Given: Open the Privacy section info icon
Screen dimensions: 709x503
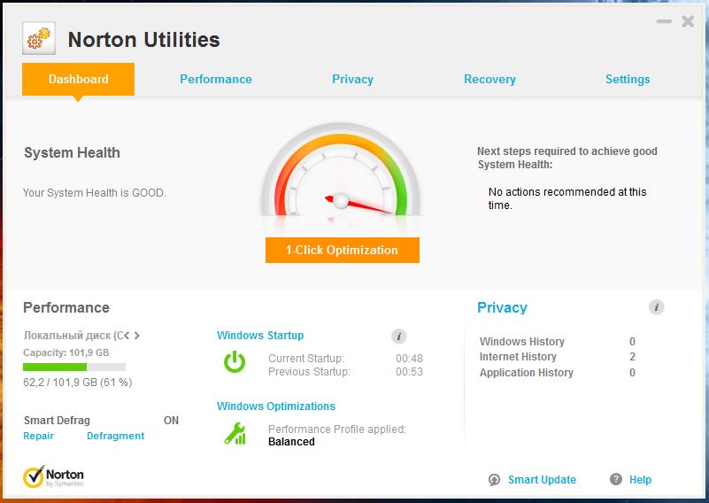Looking at the screenshot, I should click(x=657, y=307).
